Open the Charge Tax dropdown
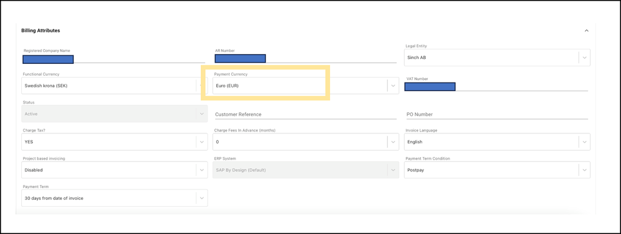This screenshot has height=234, width=621. [114, 142]
